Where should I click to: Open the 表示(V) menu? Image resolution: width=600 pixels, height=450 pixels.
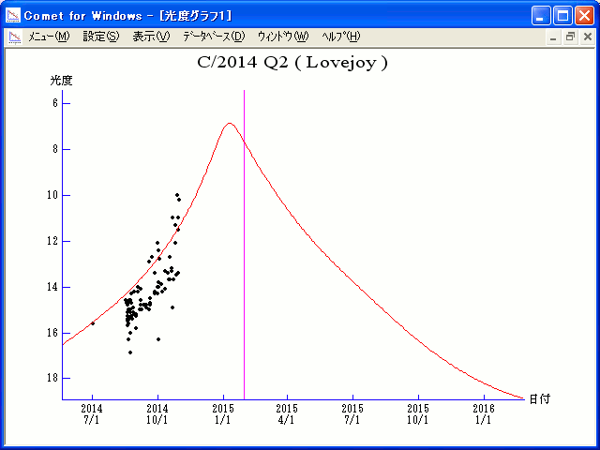tap(151, 37)
